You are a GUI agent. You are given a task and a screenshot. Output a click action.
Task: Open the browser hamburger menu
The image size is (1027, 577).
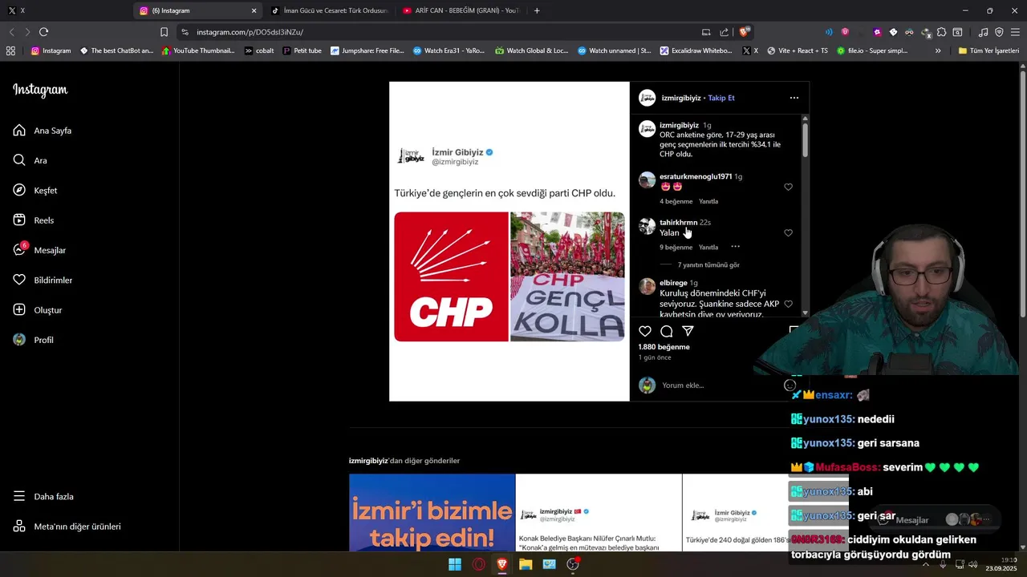(1015, 32)
